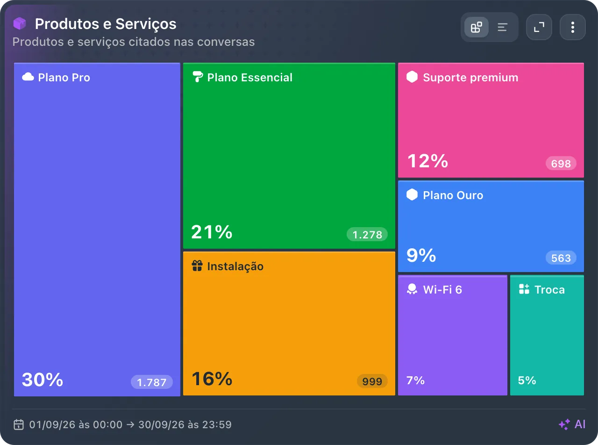Click the 698 count badge
This screenshot has height=445, width=598.
(x=561, y=163)
